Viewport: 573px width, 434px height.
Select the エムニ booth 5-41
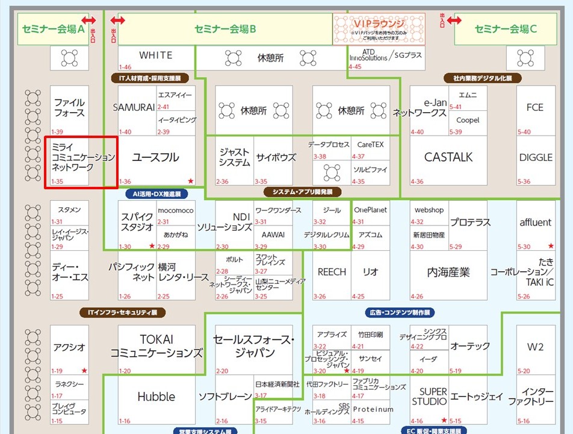point(468,98)
